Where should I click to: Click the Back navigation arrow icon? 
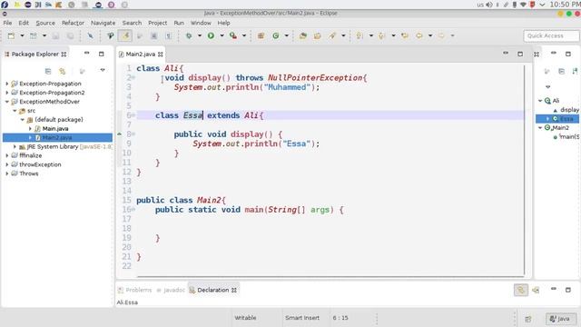pos(419,35)
